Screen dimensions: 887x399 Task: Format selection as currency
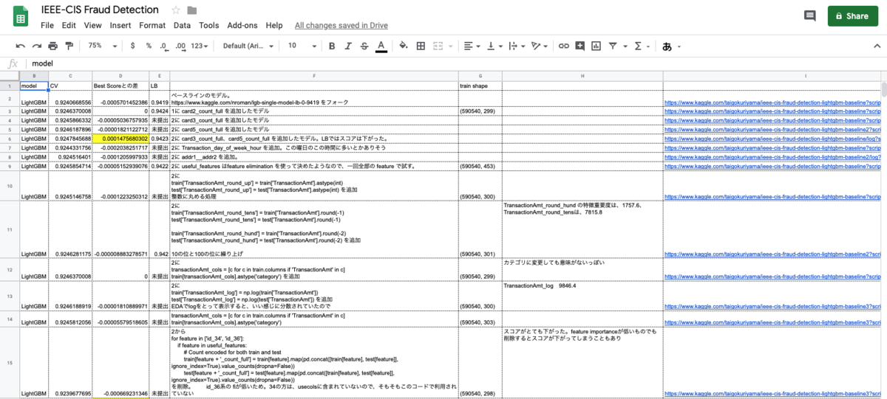132,46
